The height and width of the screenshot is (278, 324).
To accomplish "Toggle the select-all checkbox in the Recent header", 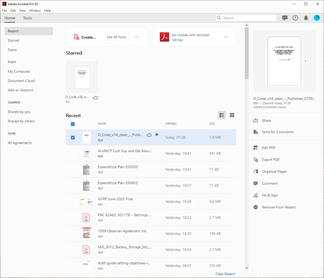I will coord(73,124).
